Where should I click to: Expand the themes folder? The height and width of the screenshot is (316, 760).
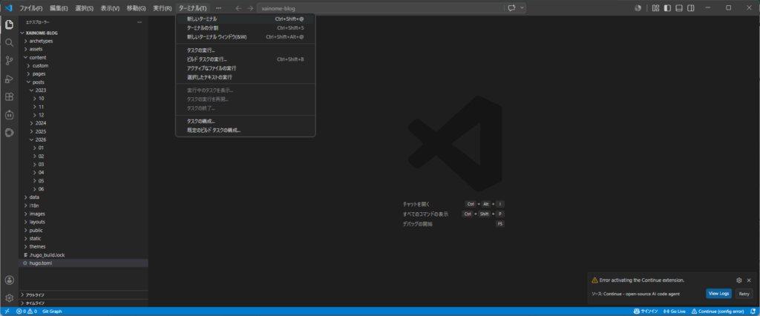[x=83, y=246]
